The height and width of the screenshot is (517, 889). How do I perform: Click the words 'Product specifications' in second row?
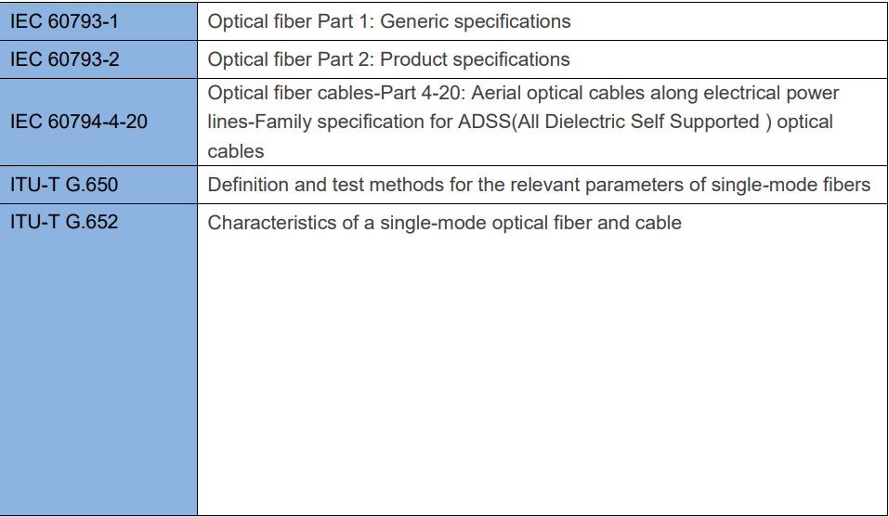tap(475, 59)
